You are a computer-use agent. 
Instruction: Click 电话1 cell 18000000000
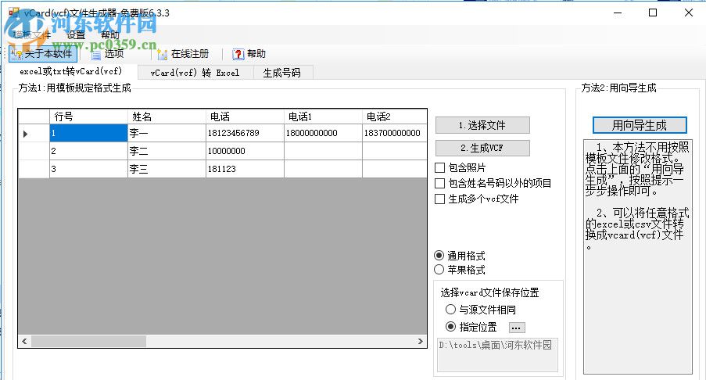point(323,133)
